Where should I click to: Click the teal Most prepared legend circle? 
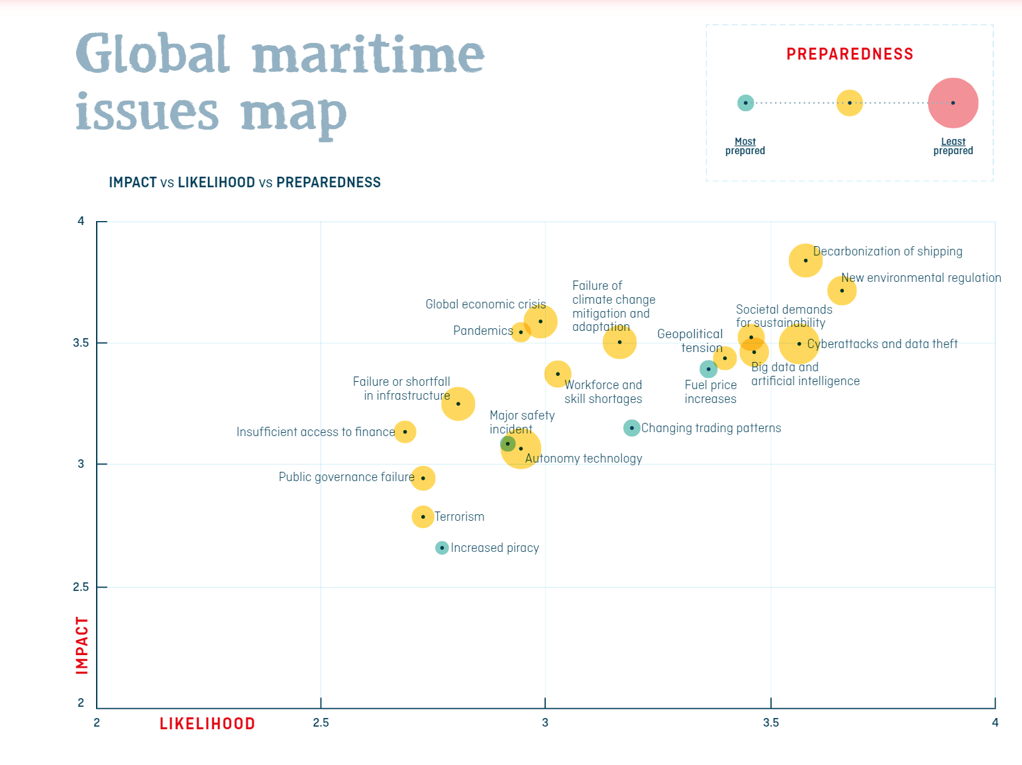click(x=745, y=103)
